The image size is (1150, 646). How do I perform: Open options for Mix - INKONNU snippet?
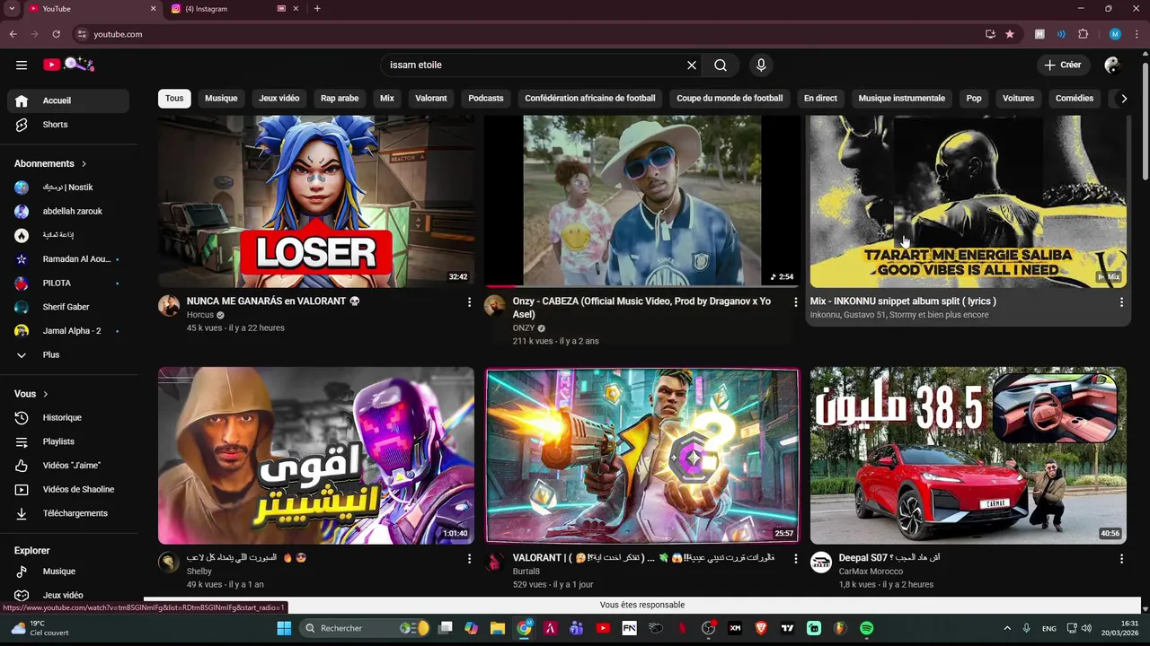[x=1121, y=302]
